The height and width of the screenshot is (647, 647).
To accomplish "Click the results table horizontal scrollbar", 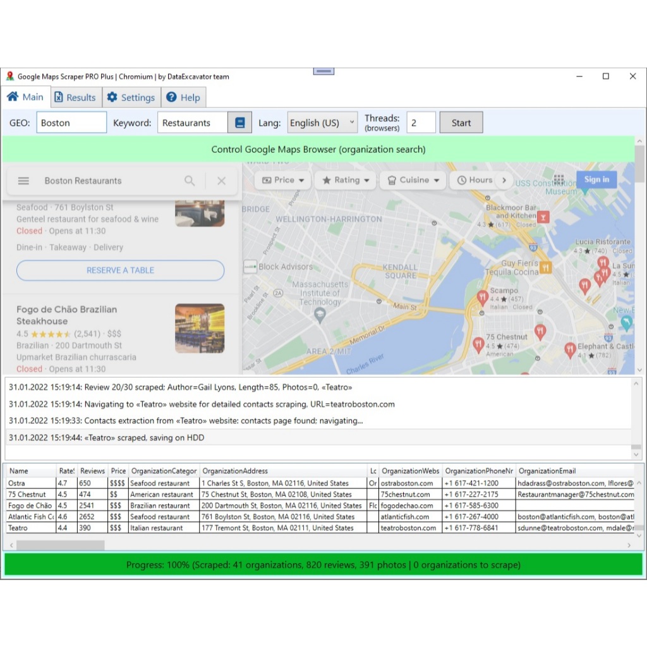I will (61, 545).
